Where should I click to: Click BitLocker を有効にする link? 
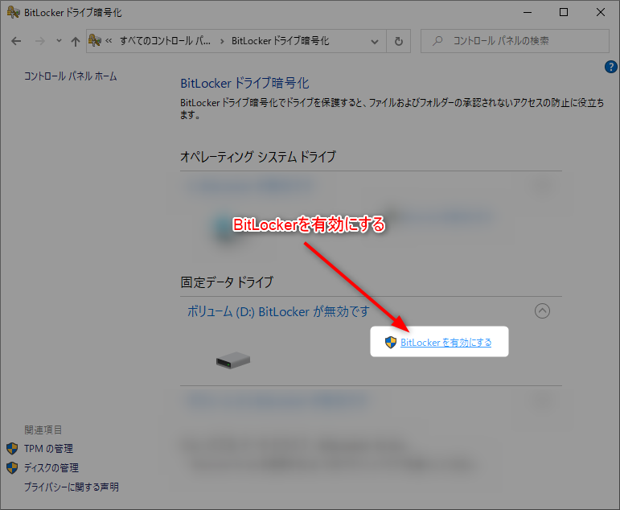[x=445, y=342]
